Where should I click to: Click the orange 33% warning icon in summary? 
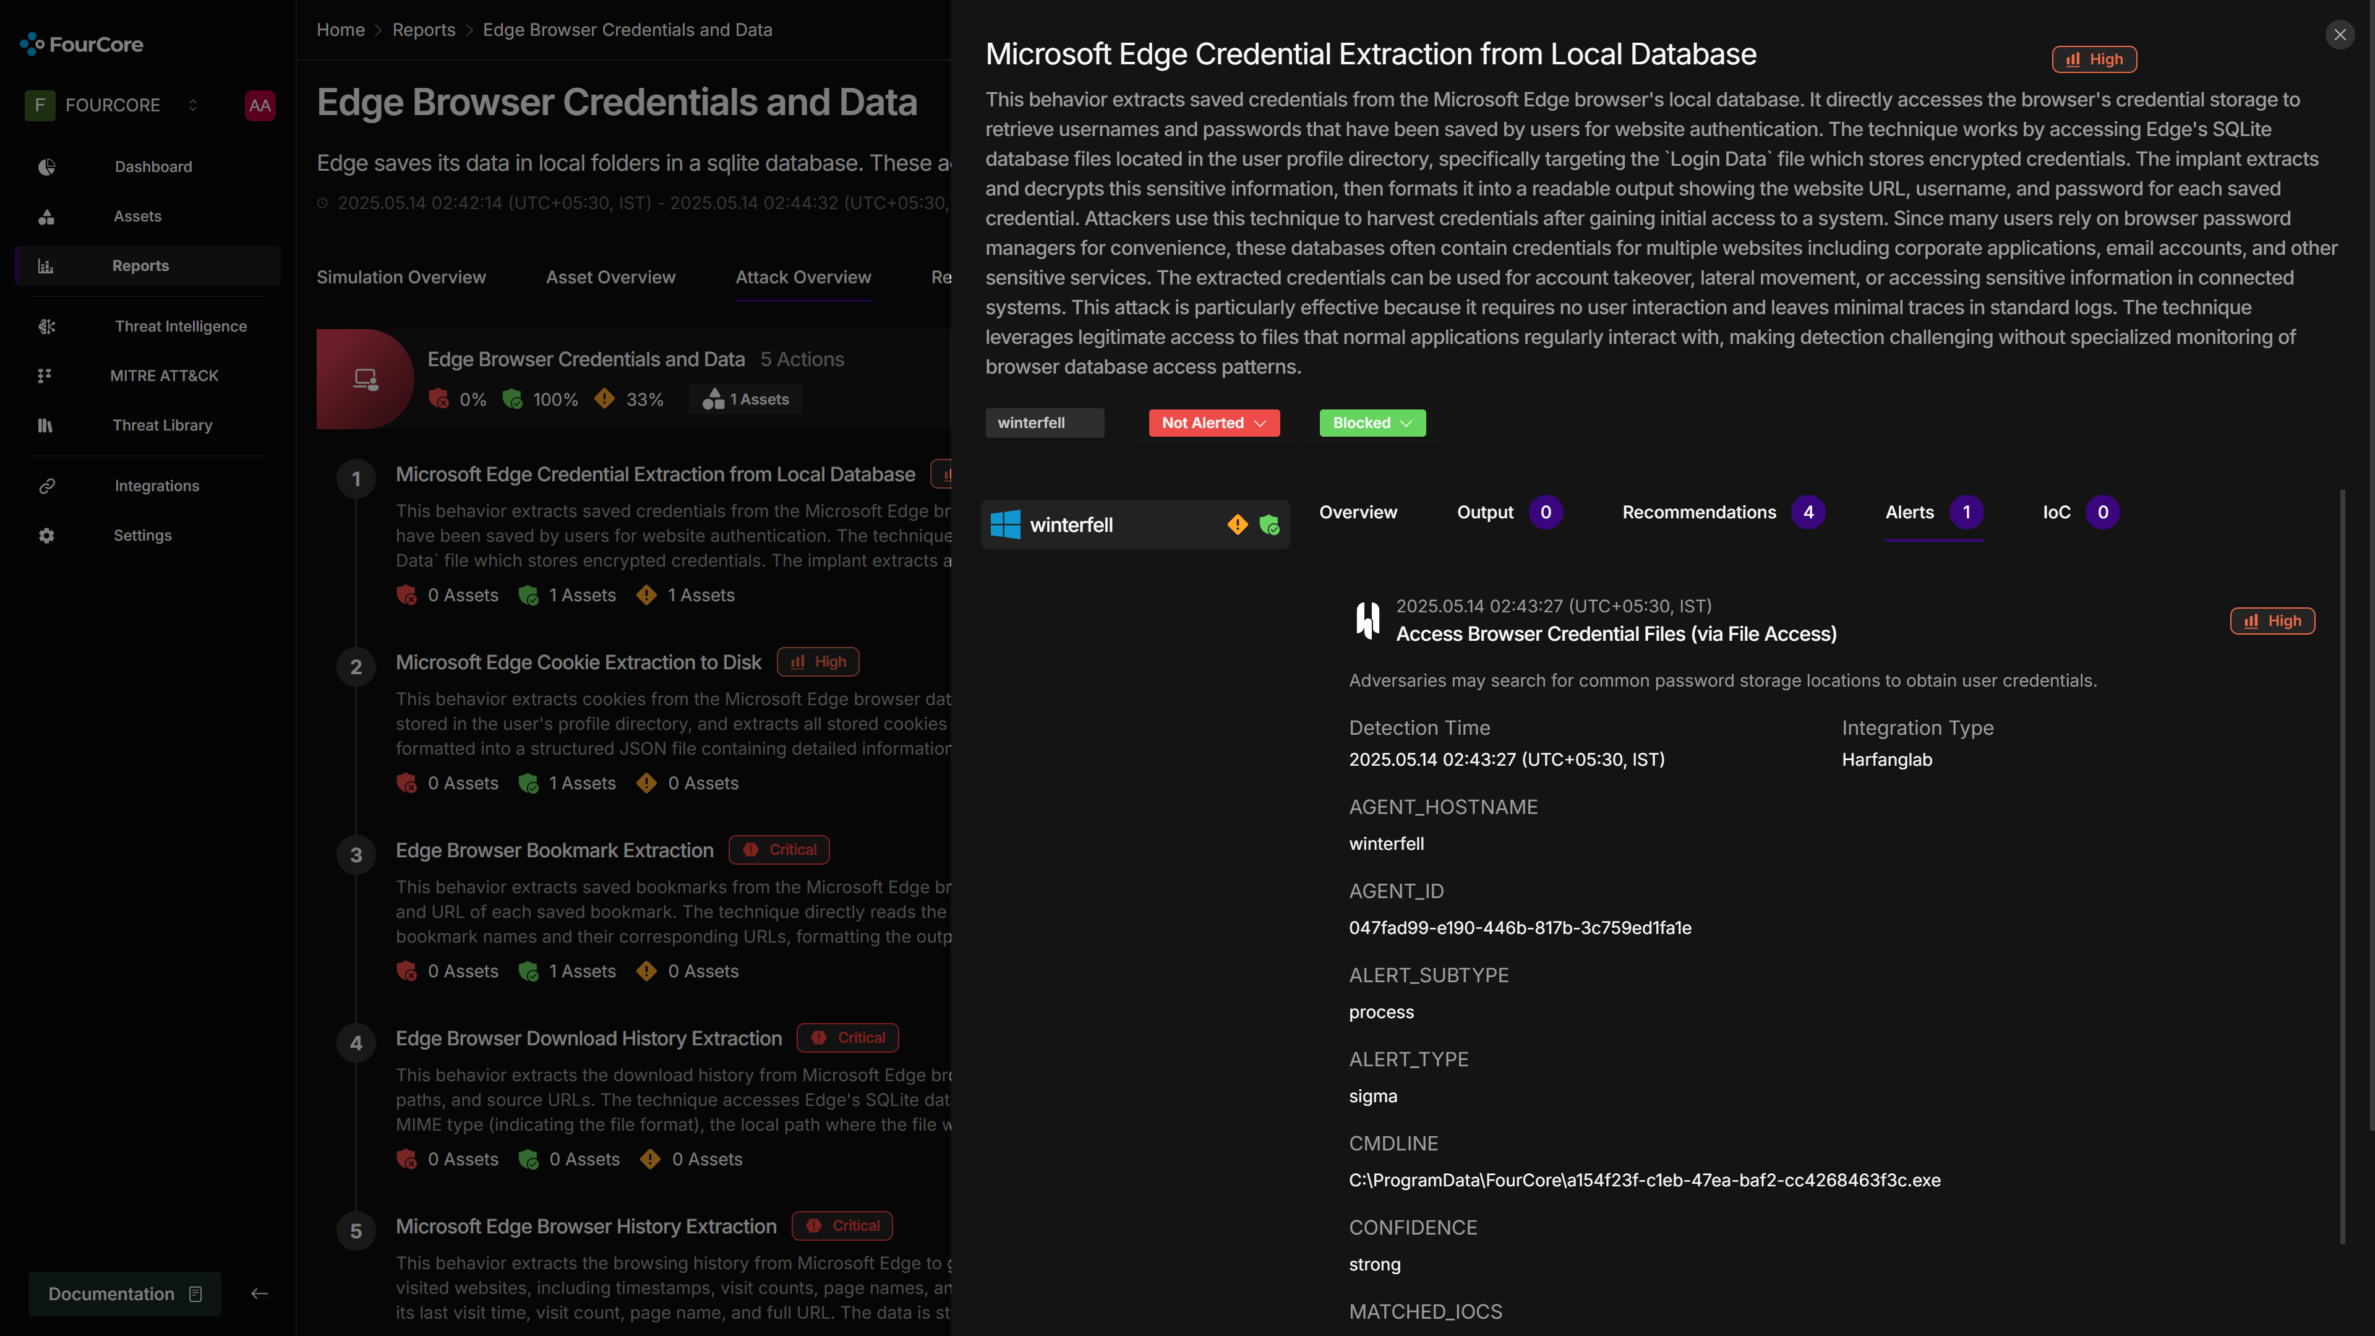[604, 399]
